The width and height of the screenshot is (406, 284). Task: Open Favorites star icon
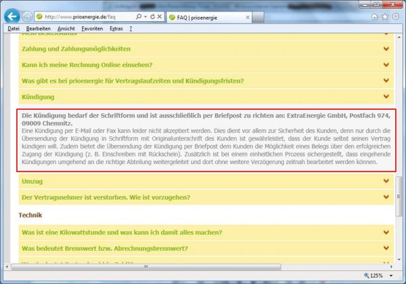[385, 17]
